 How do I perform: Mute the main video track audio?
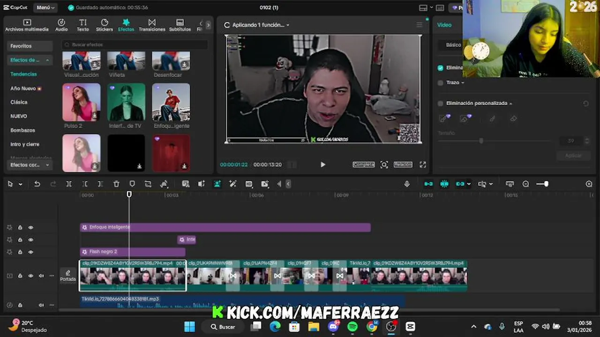pos(41,276)
